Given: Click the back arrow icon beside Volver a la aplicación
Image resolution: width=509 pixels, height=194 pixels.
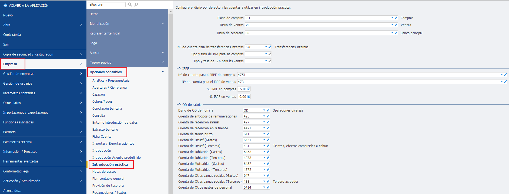Looking at the screenshot, I should [x=5, y=5].
